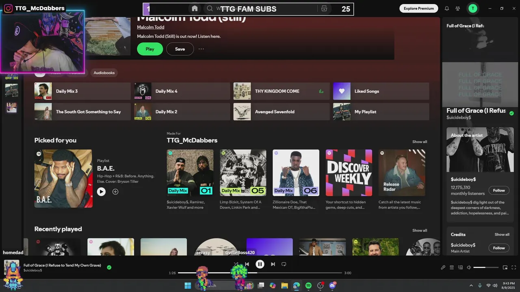520x292 pixels.
Task: Toggle saved checkmark in right Now Playing panel
Action: (x=511, y=113)
